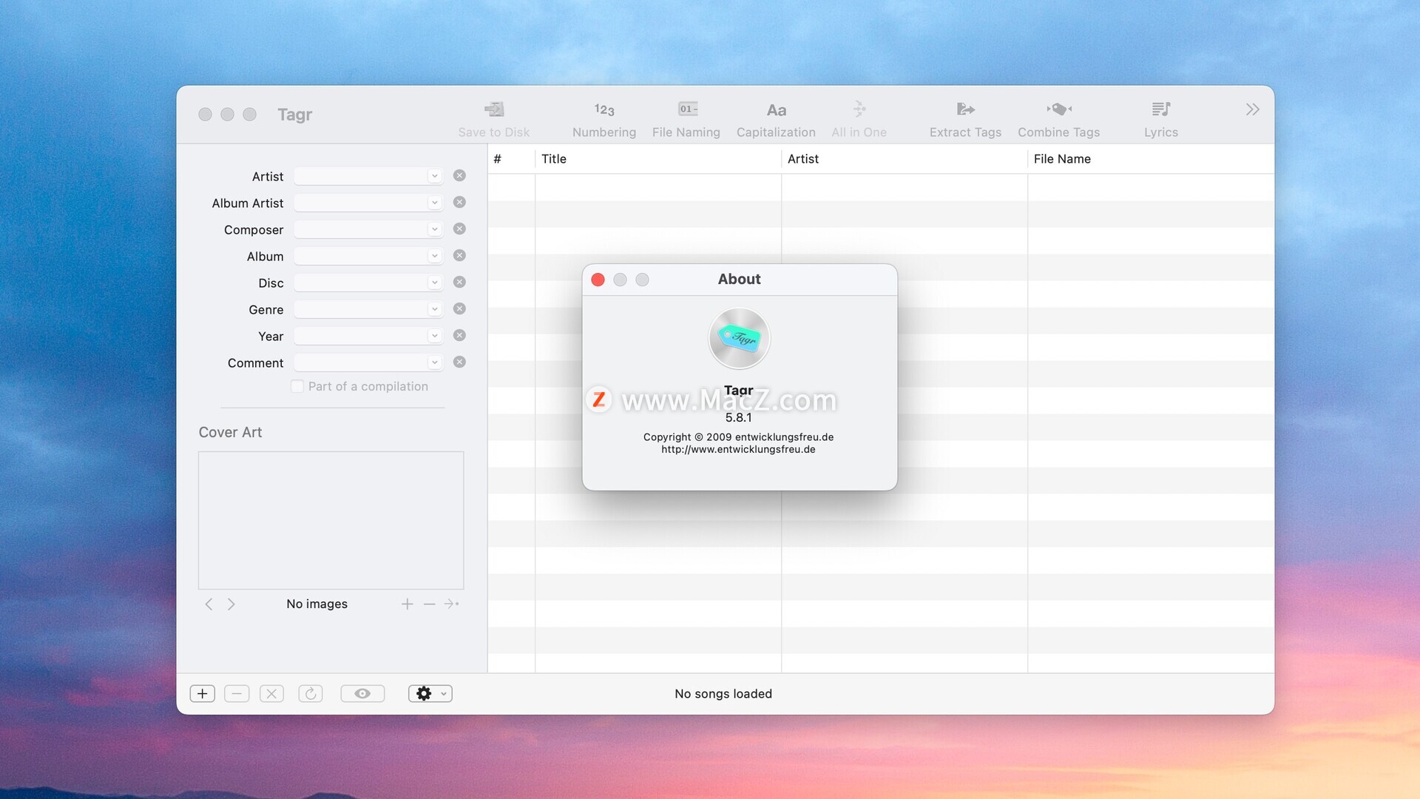Expand the Year dropdown arrow
This screenshot has width=1420, height=799.
tap(434, 336)
